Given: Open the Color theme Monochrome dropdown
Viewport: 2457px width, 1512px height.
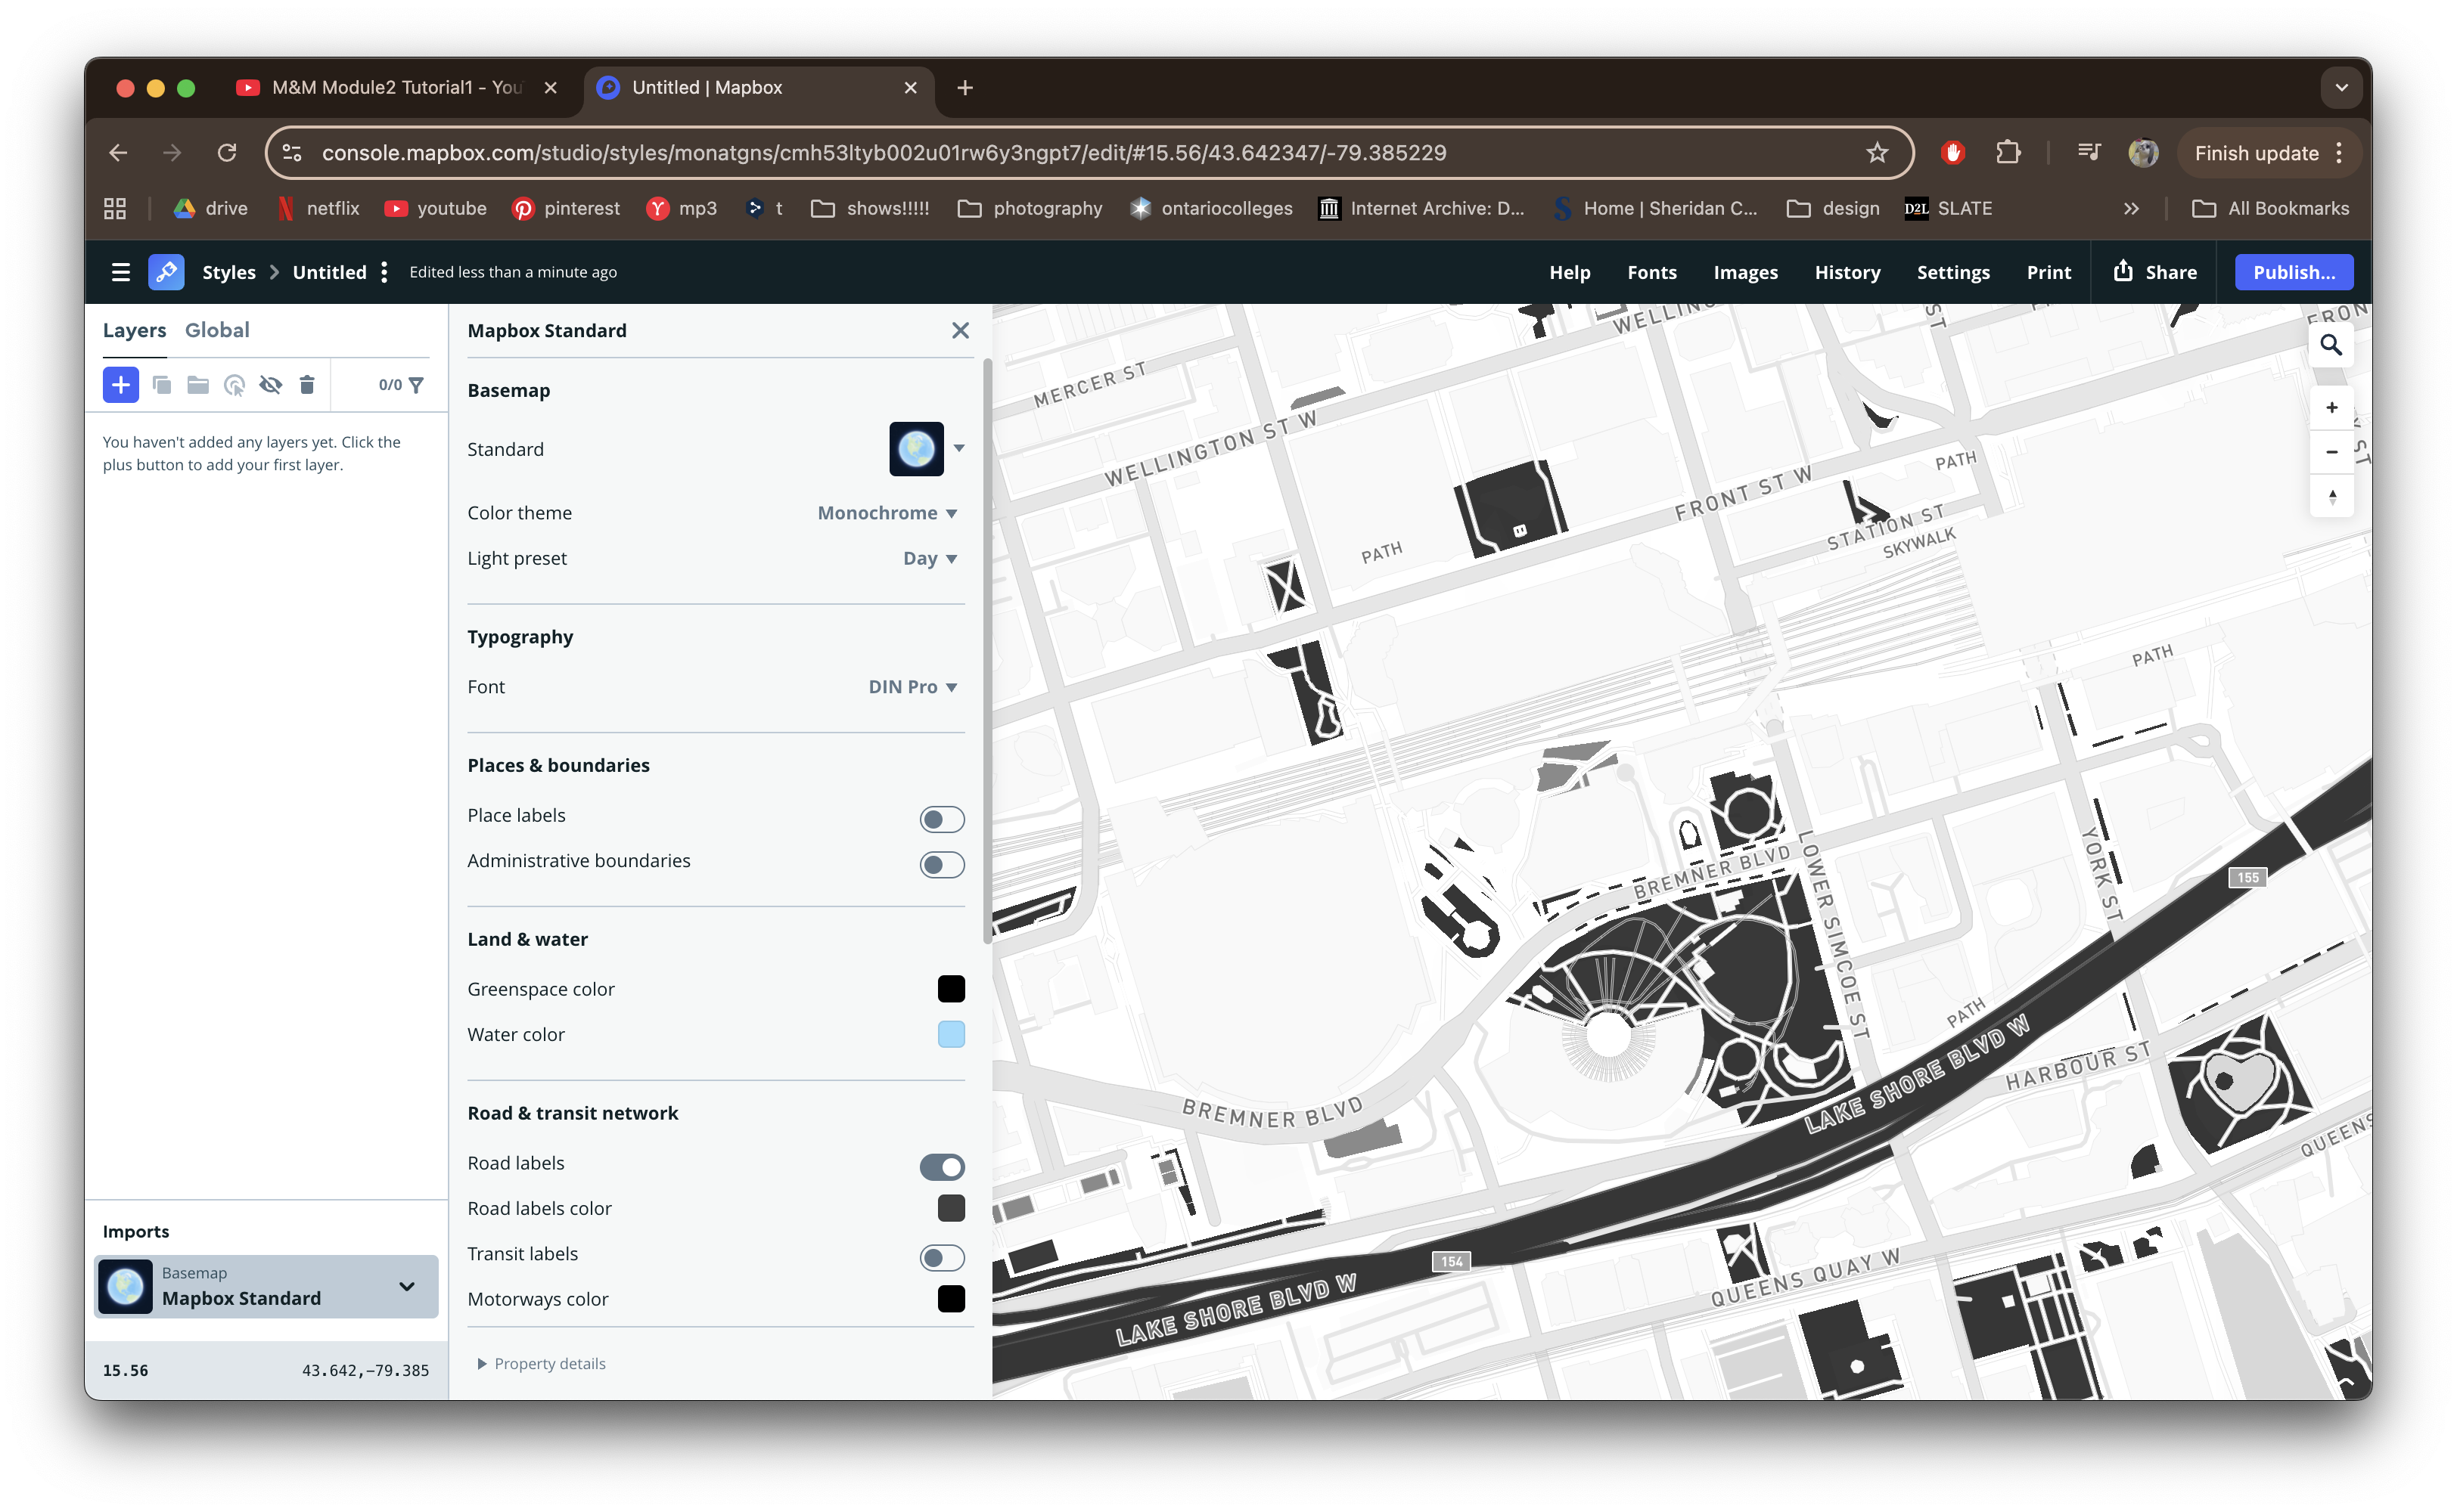Looking at the screenshot, I should tap(887, 512).
